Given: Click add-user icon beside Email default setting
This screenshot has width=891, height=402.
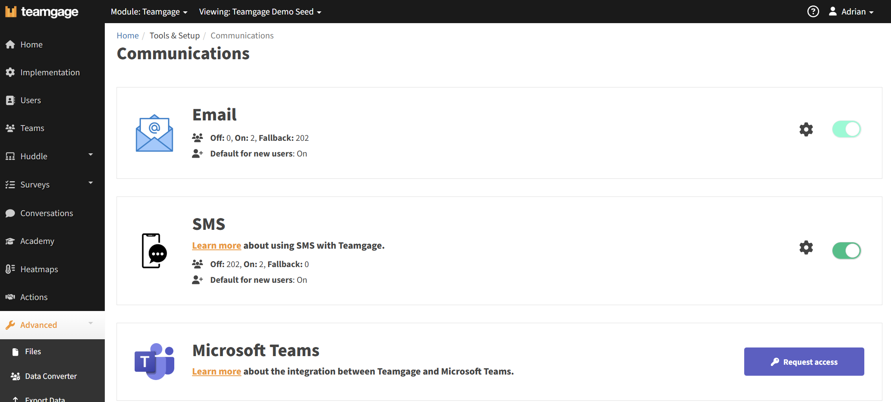Looking at the screenshot, I should point(197,153).
